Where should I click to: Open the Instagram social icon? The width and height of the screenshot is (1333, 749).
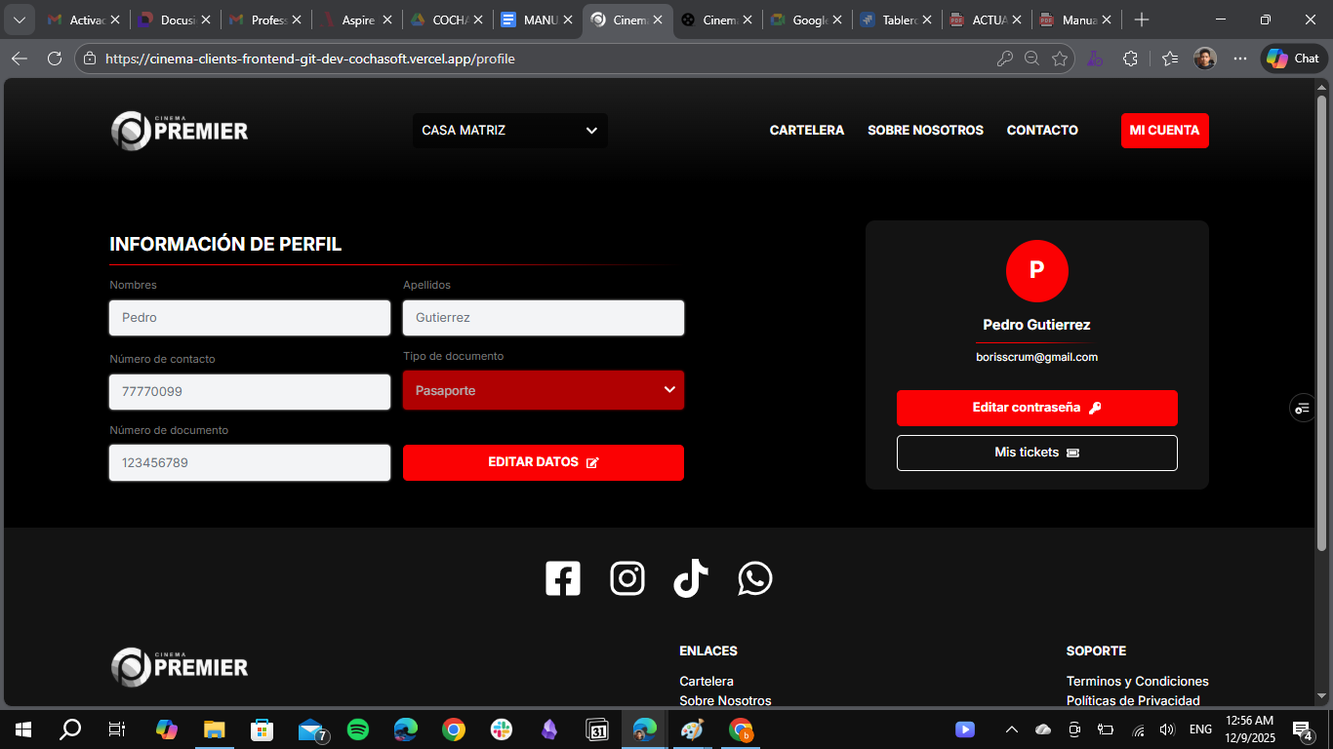tap(627, 578)
